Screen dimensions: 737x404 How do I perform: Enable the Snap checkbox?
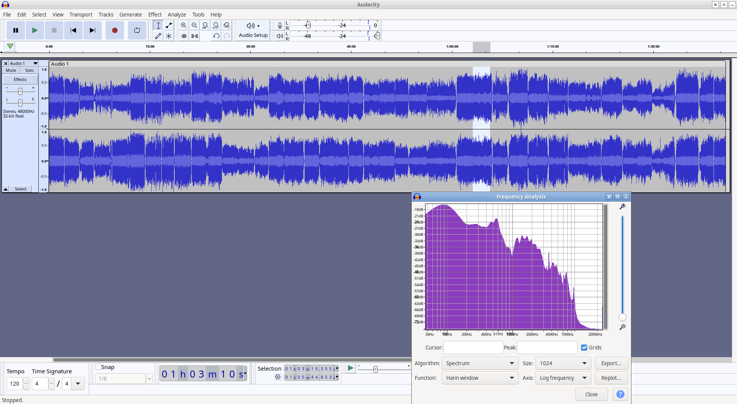click(98, 367)
